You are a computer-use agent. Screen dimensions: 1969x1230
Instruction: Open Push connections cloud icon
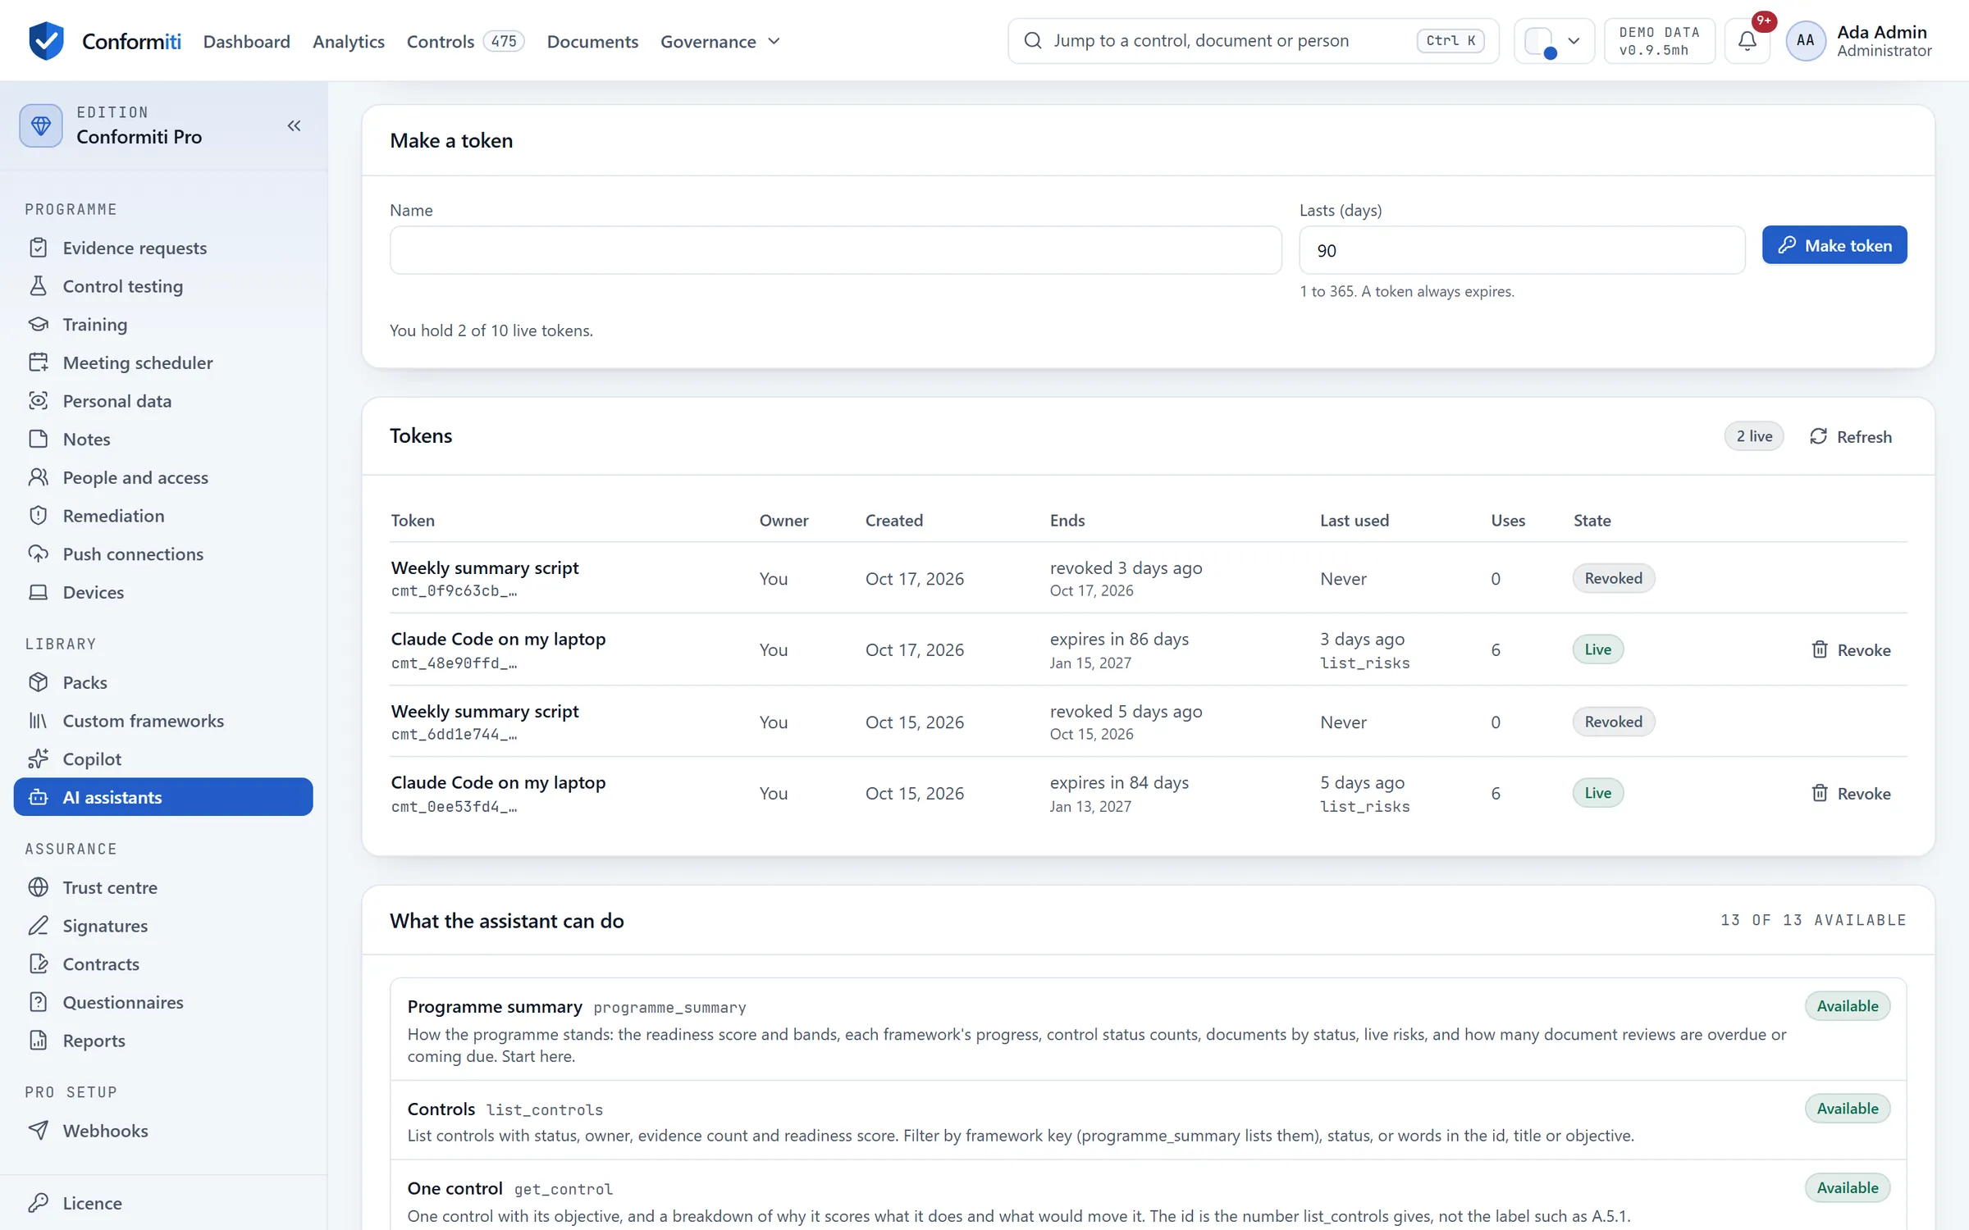(x=38, y=553)
